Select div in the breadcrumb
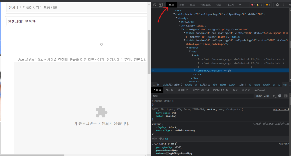 click(215, 85)
